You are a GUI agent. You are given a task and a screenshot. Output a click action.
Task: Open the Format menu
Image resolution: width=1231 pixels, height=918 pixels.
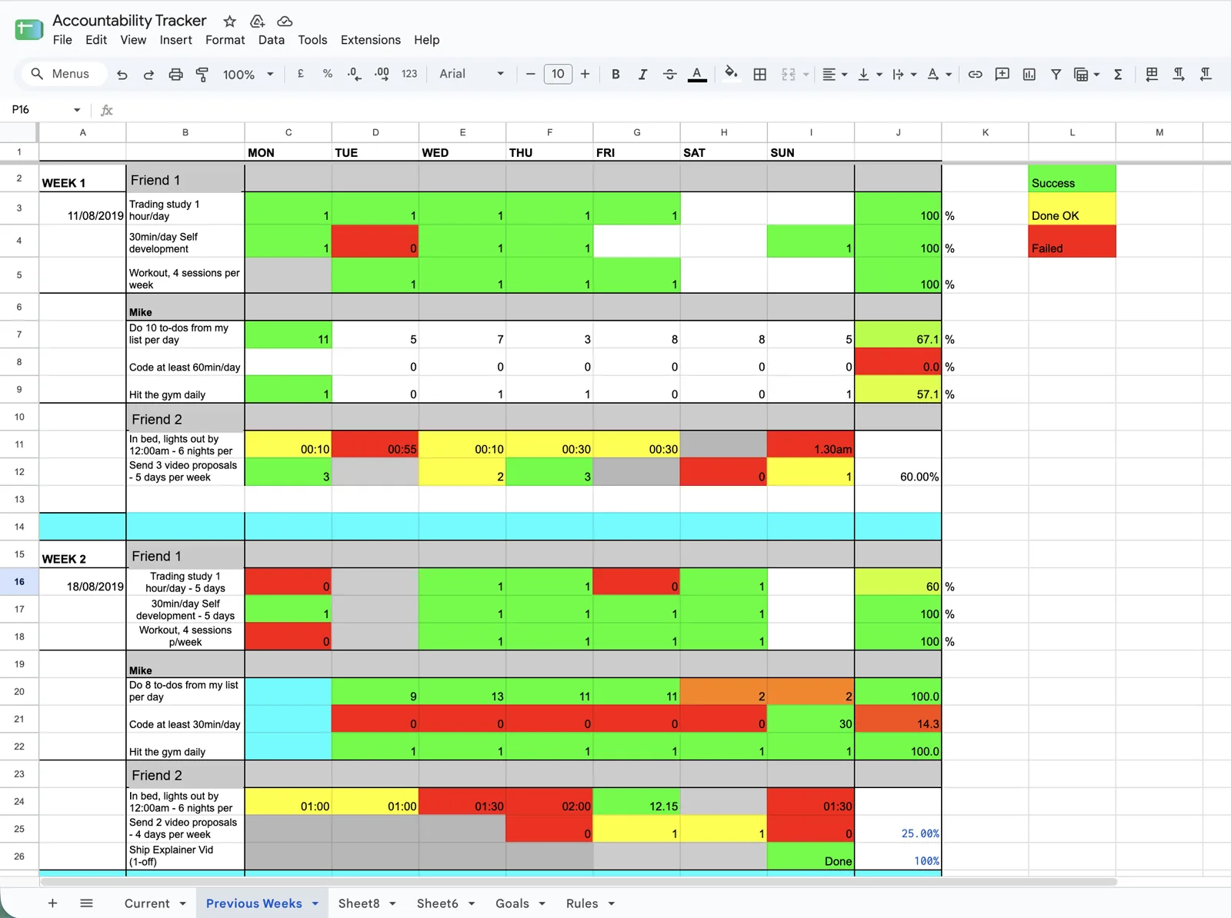click(x=225, y=40)
